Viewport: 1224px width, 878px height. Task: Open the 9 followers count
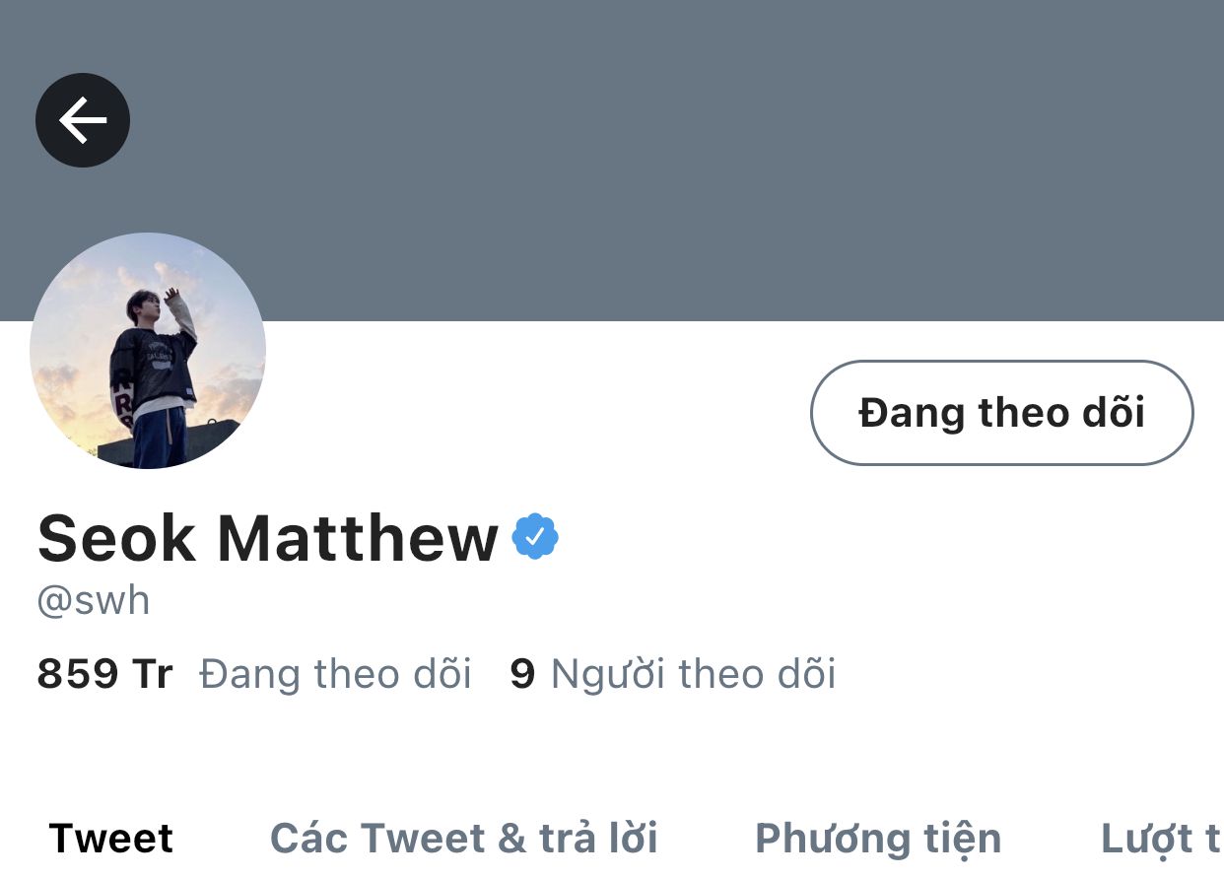click(522, 674)
